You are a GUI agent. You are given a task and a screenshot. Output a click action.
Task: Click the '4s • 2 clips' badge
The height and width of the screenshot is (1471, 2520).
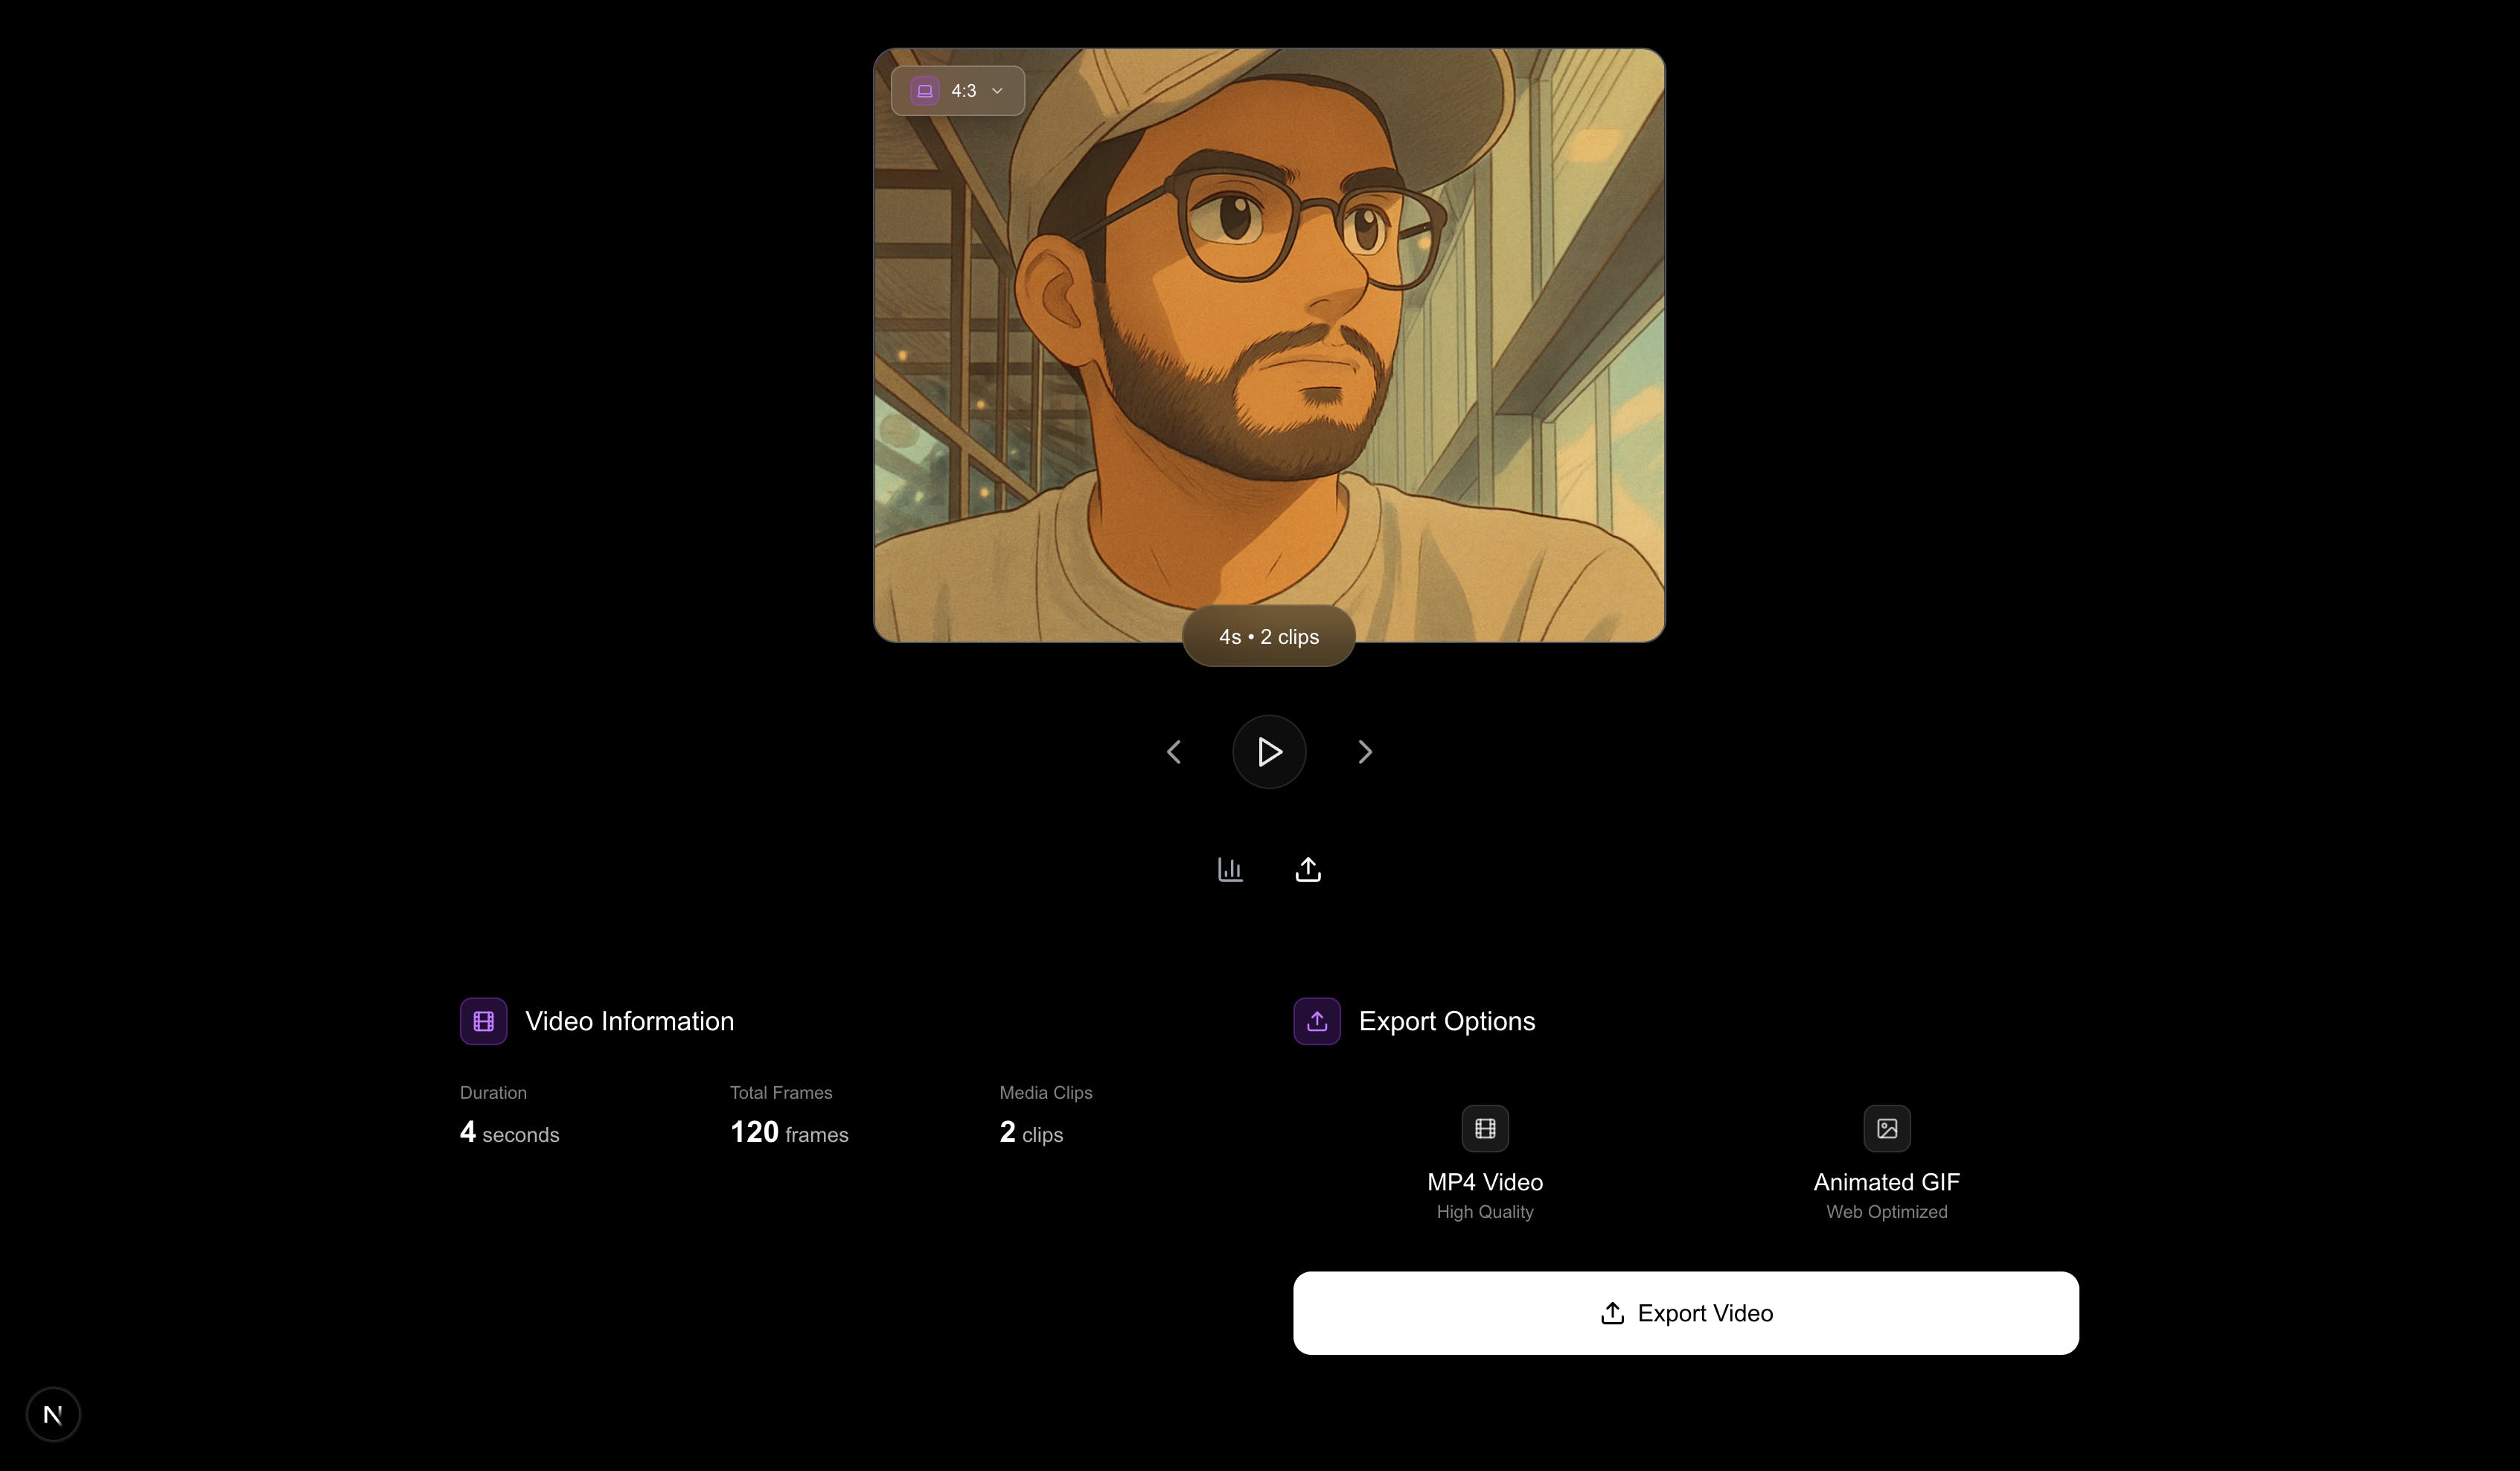pos(1269,637)
